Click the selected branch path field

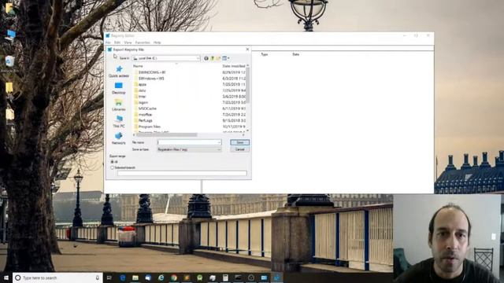click(x=182, y=173)
